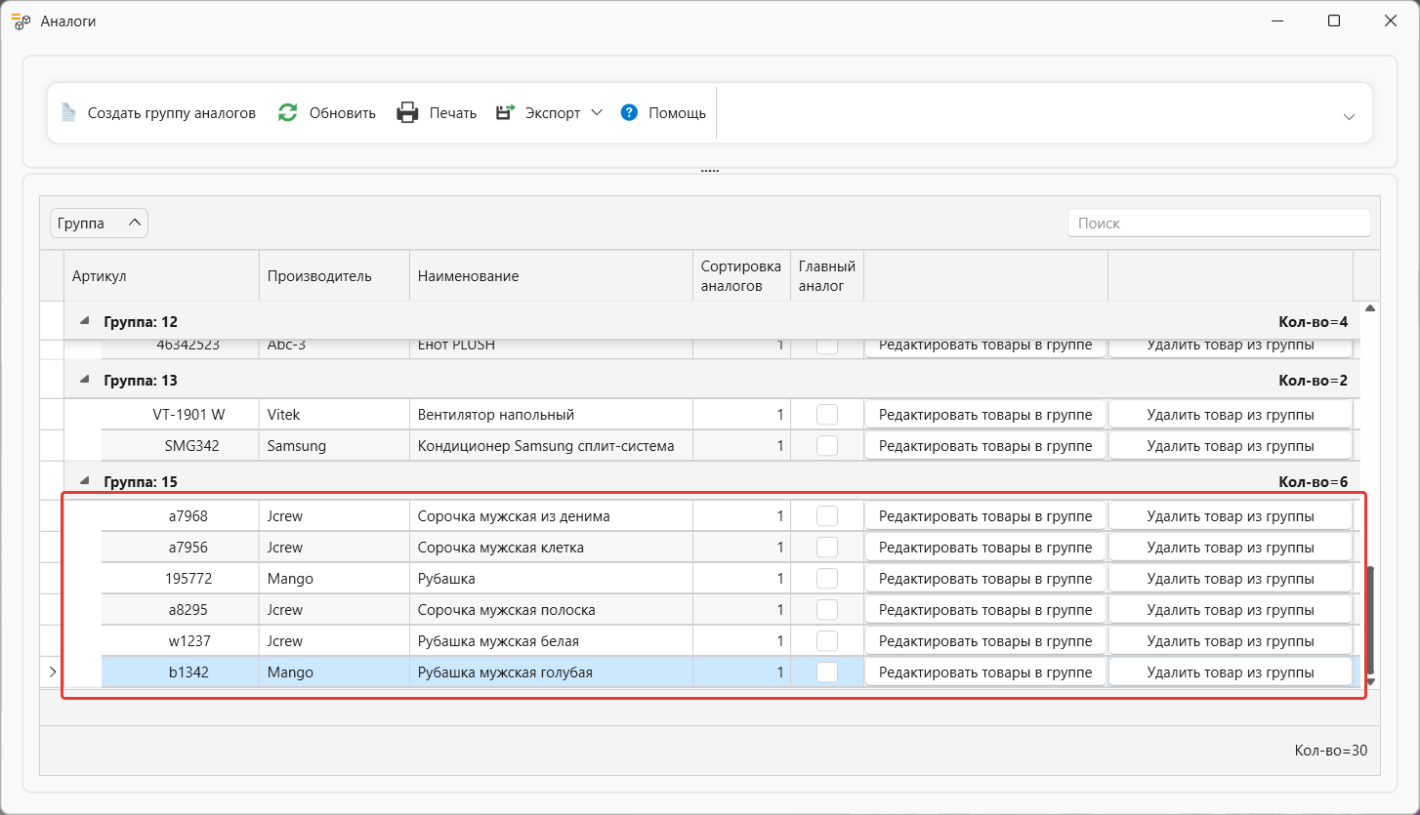Toggle Главный аналог checkbox for a7968

[826, 515]
